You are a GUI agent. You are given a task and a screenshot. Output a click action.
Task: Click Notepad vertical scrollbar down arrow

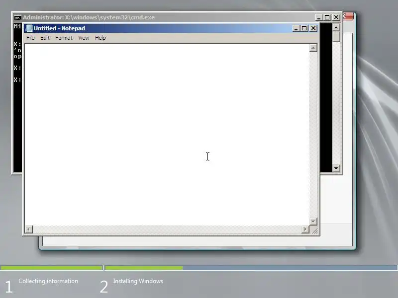click(x=313, y=221)
